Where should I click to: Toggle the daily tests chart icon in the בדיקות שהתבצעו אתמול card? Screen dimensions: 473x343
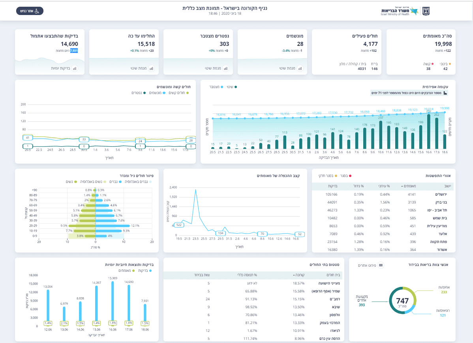75,68
